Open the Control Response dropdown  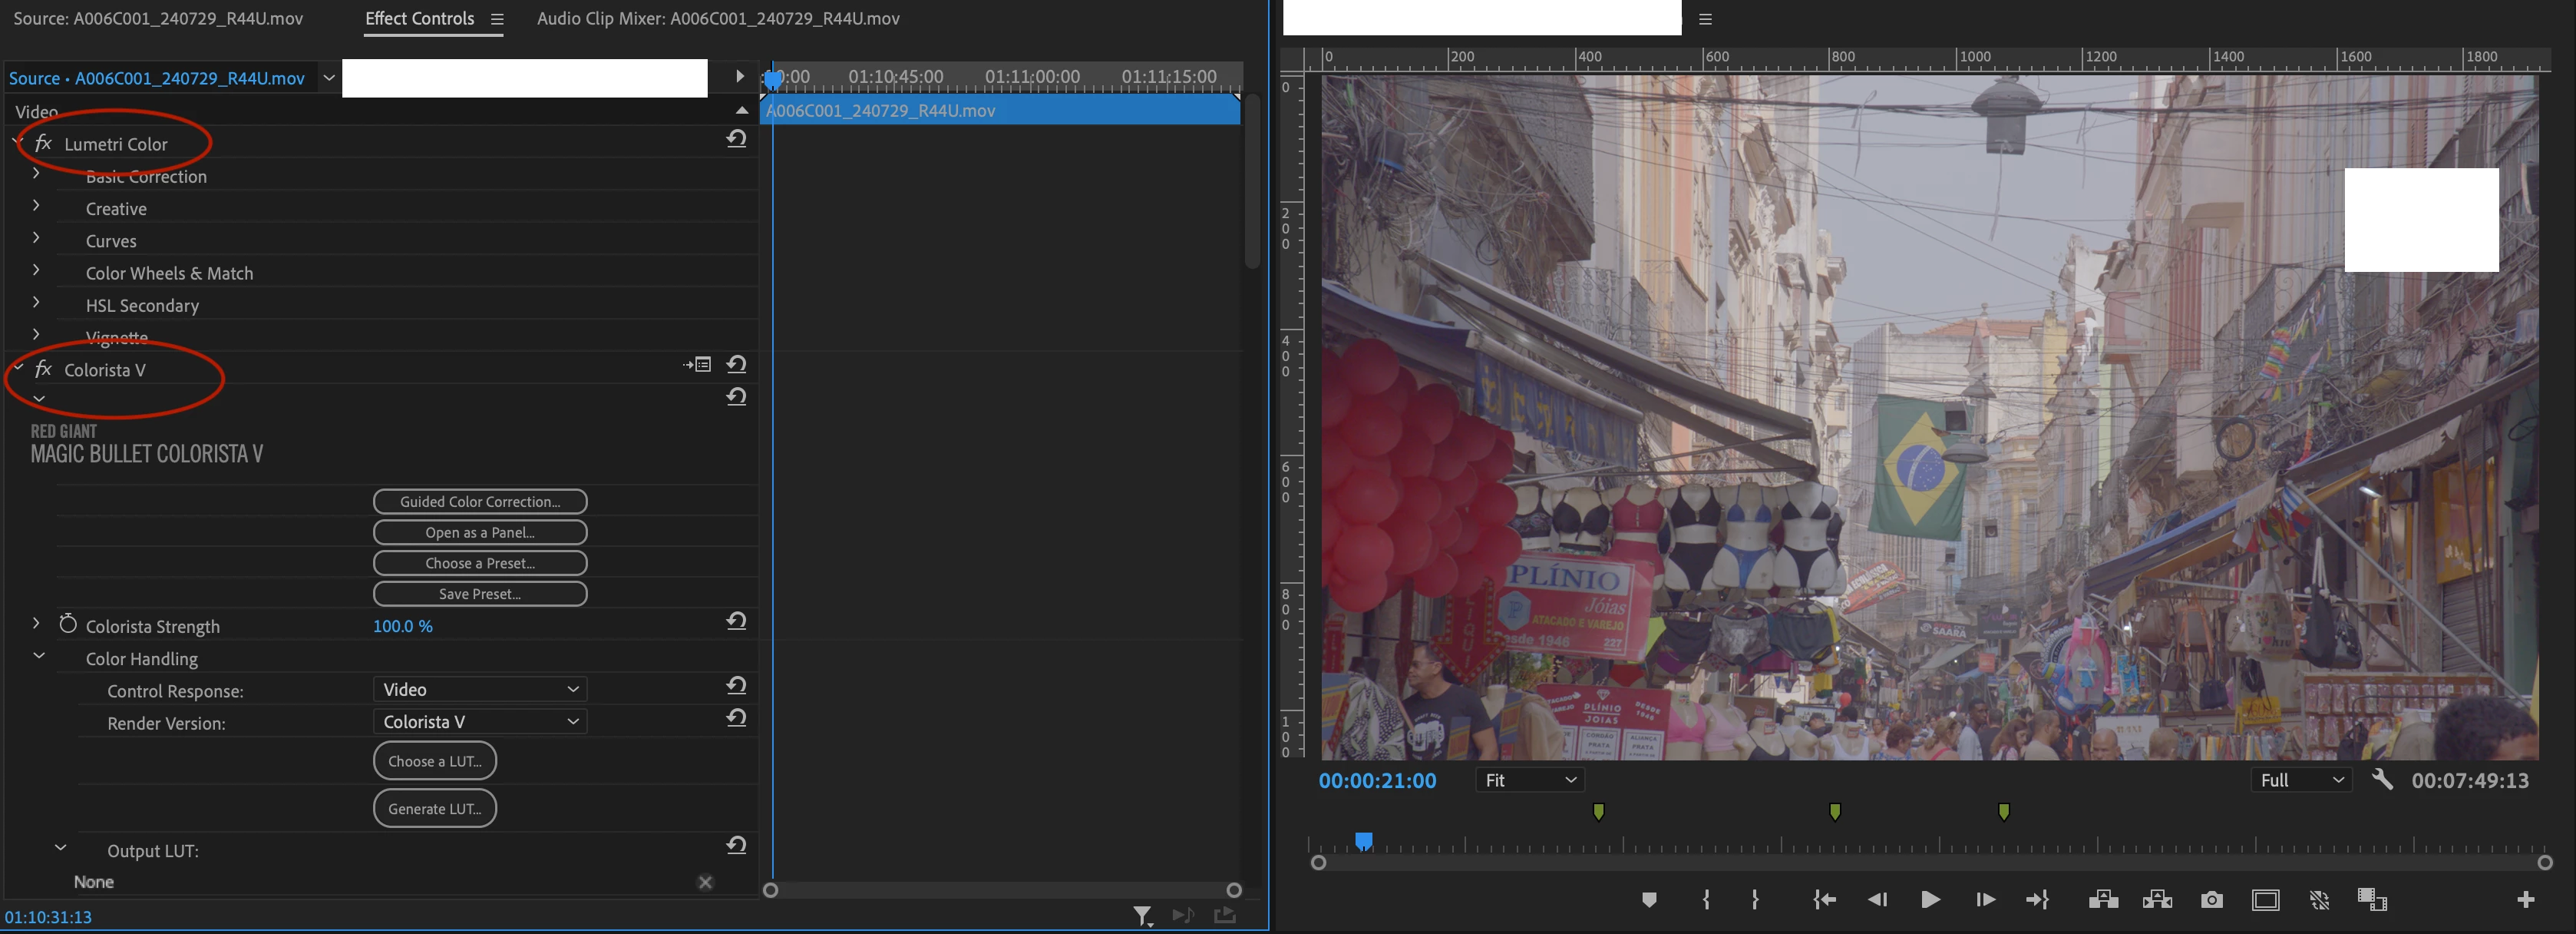point(480,690)
